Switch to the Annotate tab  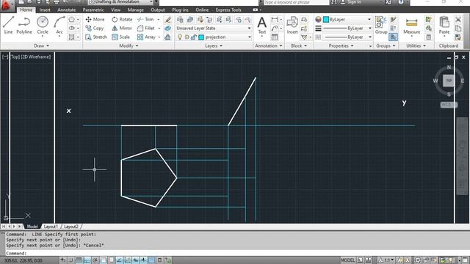(67, 10)
